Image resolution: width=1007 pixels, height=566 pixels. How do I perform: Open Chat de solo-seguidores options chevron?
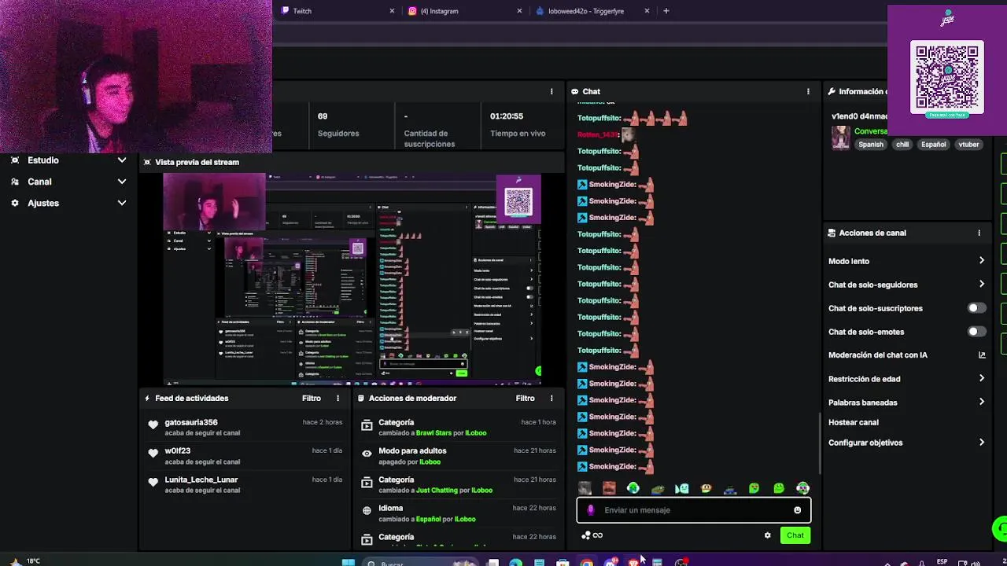(x=981, y=285)
